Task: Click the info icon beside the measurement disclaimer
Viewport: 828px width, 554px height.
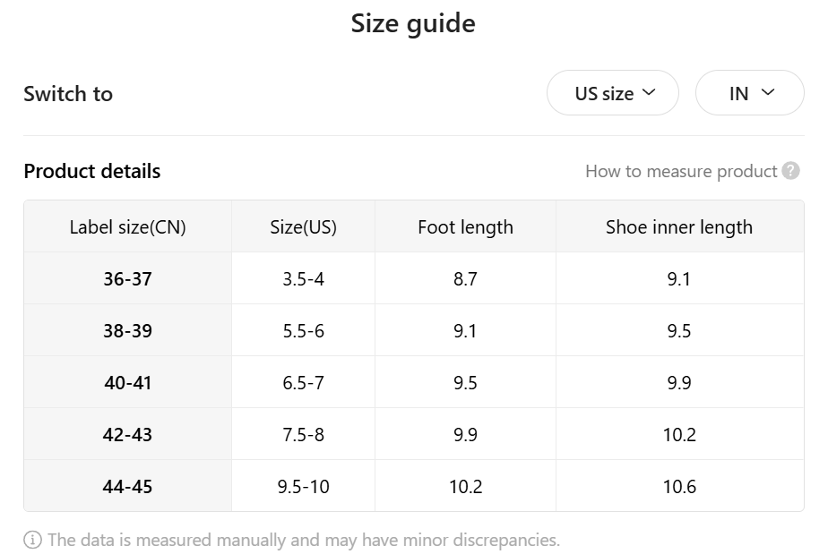Action: point(33,540)
